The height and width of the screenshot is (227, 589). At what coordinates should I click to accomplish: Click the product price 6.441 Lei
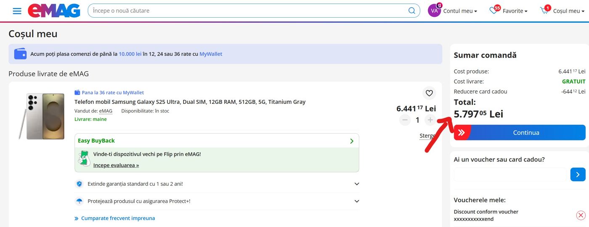(x=416, y=108)
